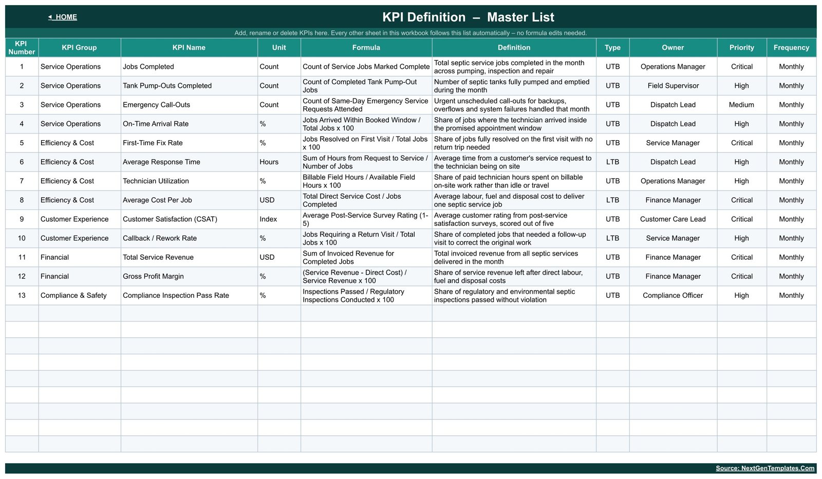Select the Average Cost Per Job cell
822x479 pixels.
click(x=189, y=200)
